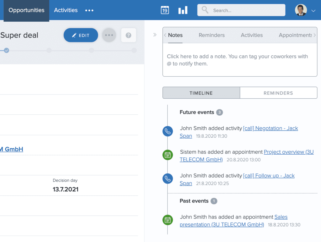Click the right chevron to reveal more tabs
The width and height of the screenshot is (321, 242).
coord(315,35)
